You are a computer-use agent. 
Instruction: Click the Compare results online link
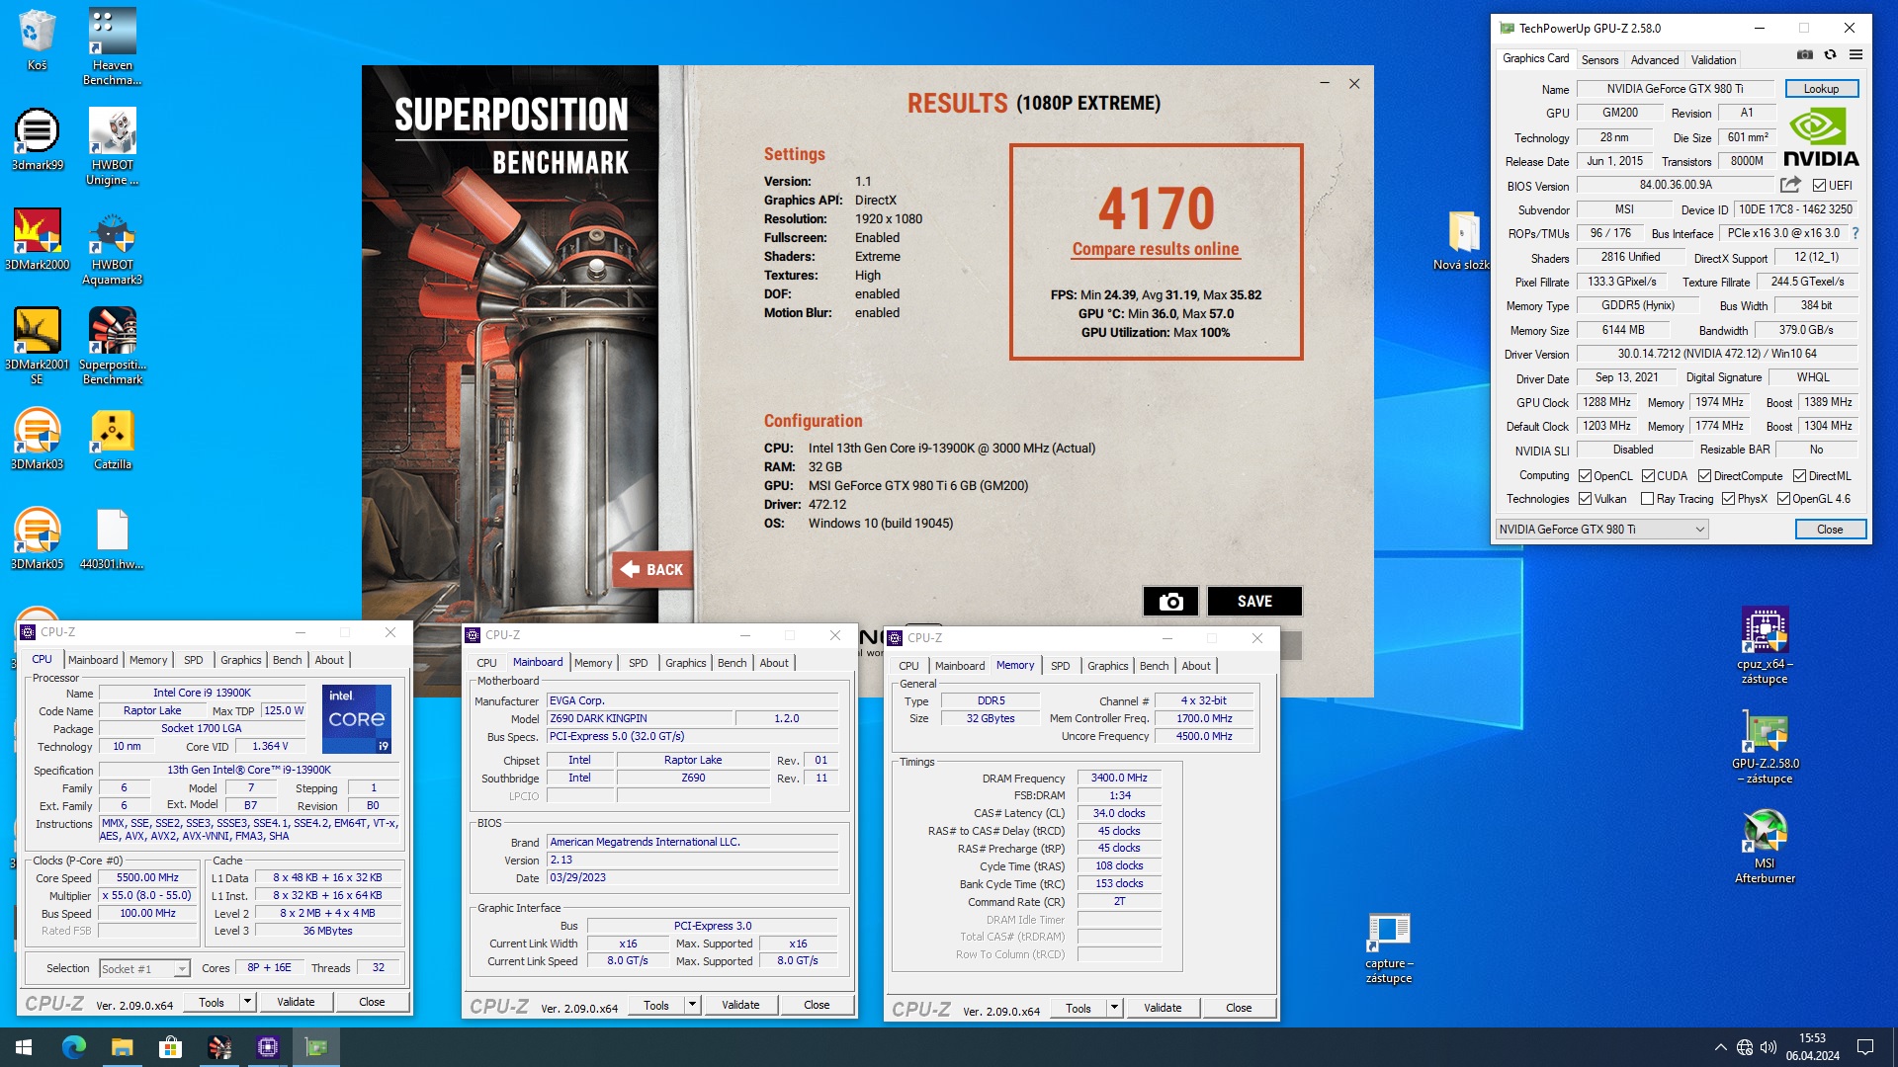[x=1156, y=250]
